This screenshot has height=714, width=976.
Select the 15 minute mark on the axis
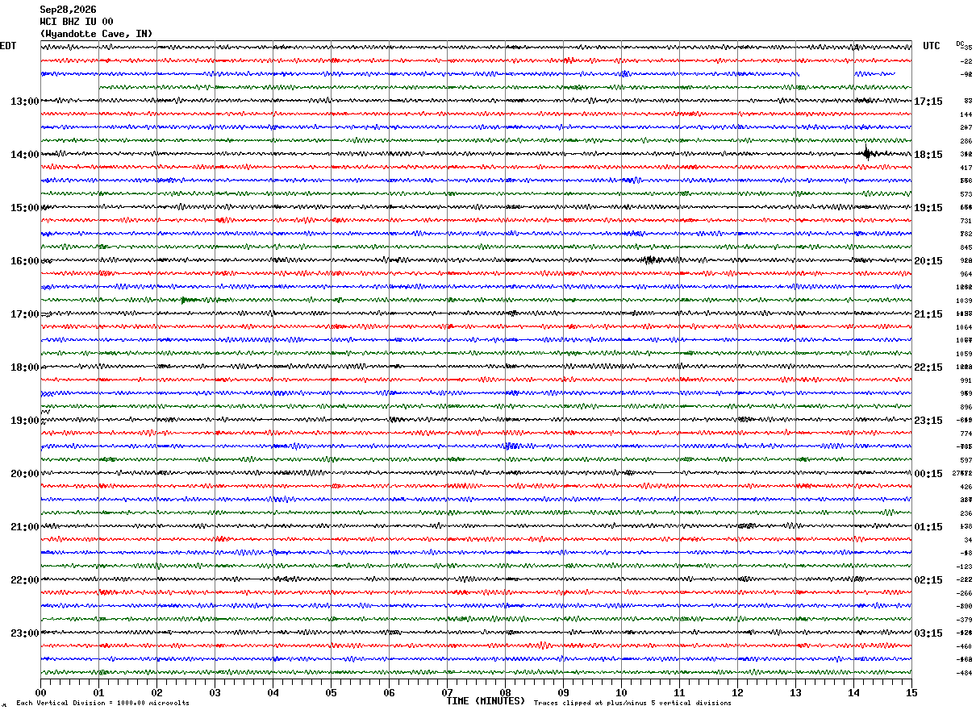click(x=911, y=692)
